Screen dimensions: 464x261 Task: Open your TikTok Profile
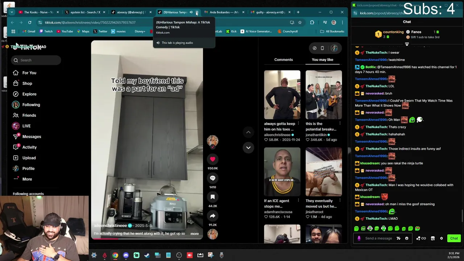pyautogui.click(x=24, y=169)
